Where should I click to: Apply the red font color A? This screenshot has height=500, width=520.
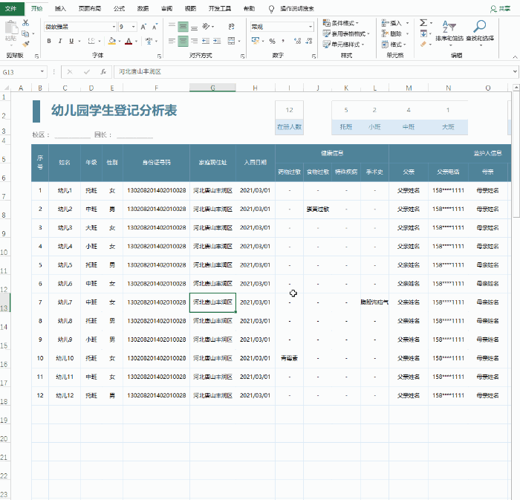point(129,41)
